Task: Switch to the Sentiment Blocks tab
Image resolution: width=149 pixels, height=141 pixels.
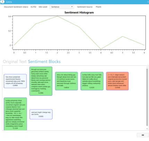Action: click(x=44, y=62)
